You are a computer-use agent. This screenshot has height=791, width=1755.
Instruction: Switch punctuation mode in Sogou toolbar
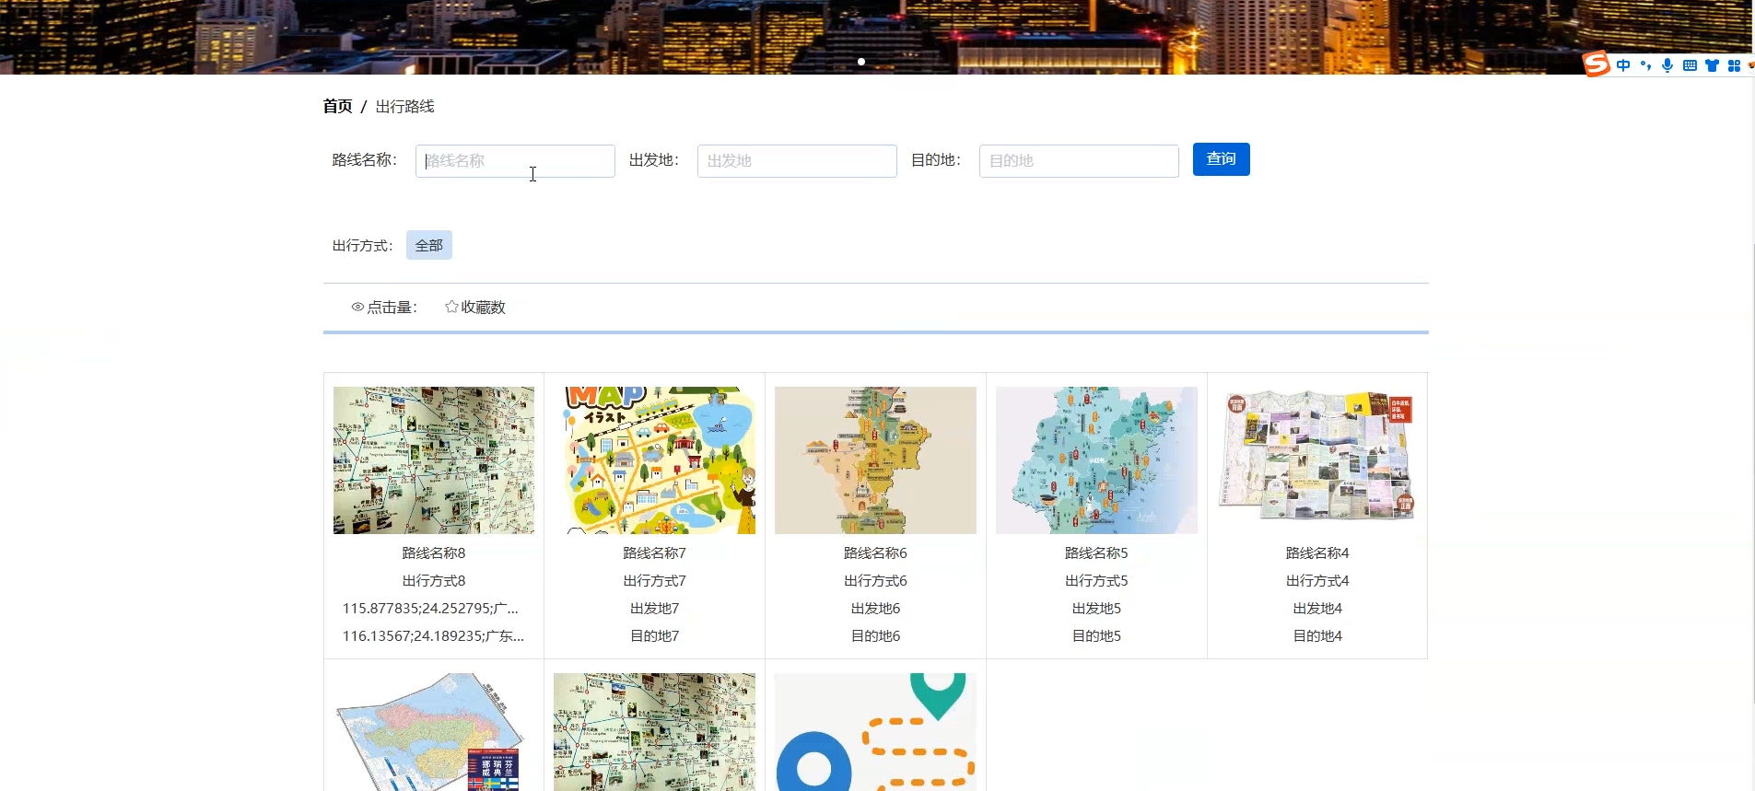point(1645,65)
